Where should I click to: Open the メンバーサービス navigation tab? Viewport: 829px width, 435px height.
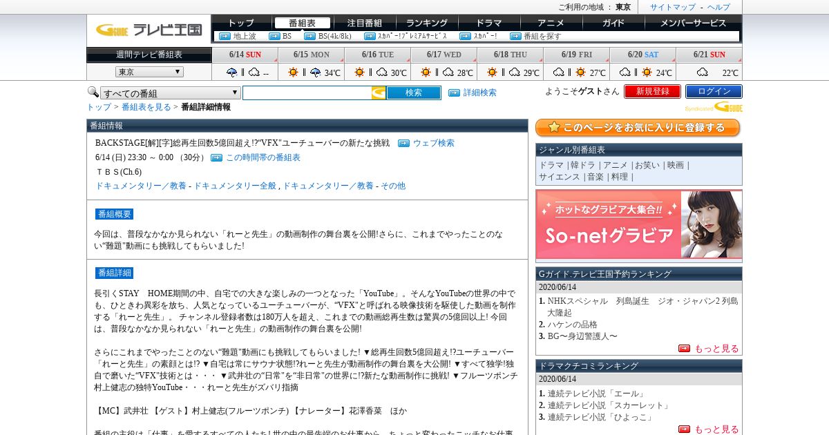[x=693, y=23]
